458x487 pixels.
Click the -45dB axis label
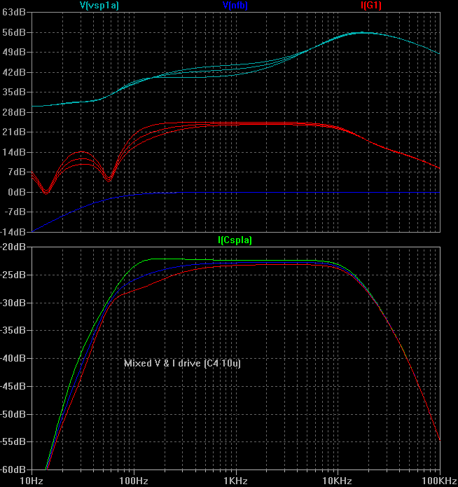pyautogui.click(x=13, y=386)
